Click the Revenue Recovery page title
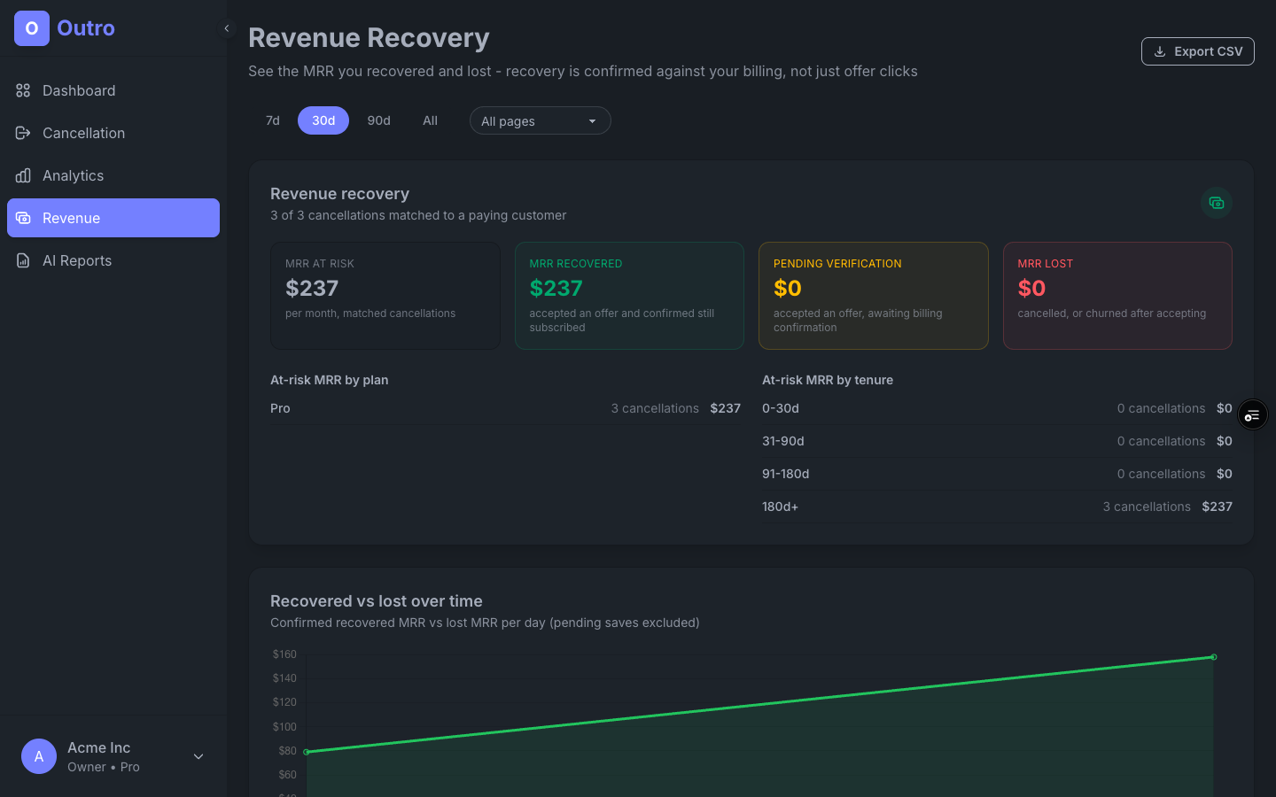Viewport: 1276px width, 797px height. pos(369,38)
